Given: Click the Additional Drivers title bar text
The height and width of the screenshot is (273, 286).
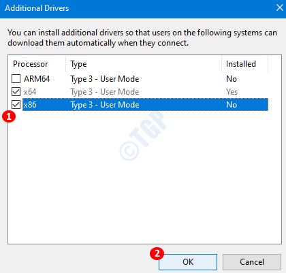Looking at the screenshot, I should pos(37,8).
